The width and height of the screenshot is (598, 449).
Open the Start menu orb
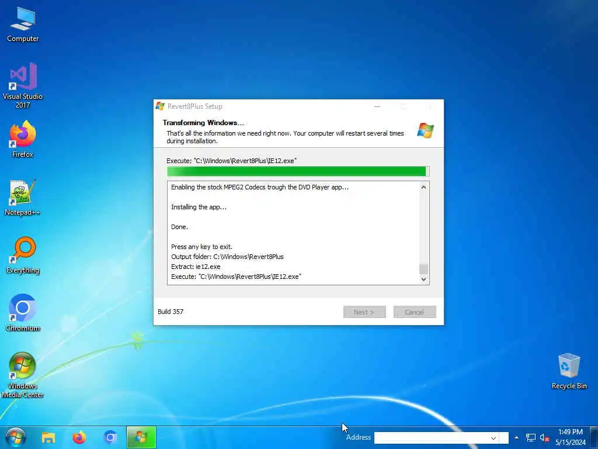pos(16,437)
